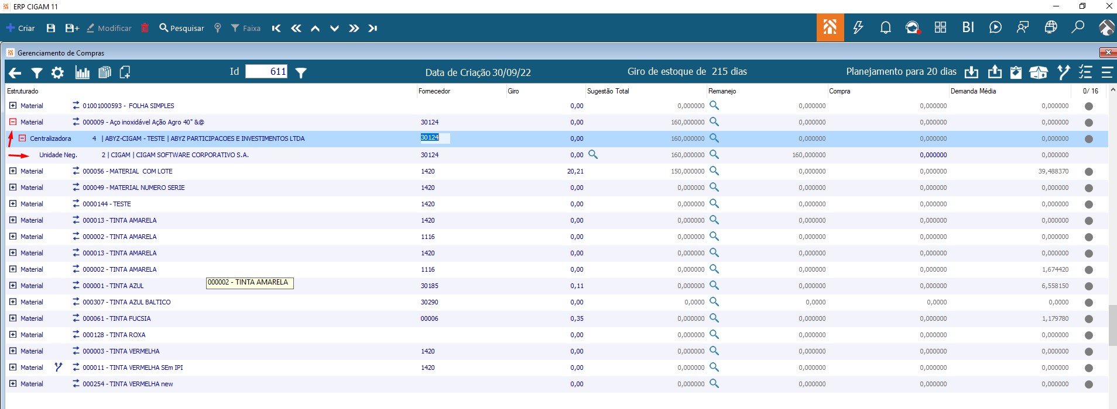The height and width of the screenshot is (409, 1117).
Task: Toggle the status circle for 000001 TINTA AZUL
Action: (1088, 286)
